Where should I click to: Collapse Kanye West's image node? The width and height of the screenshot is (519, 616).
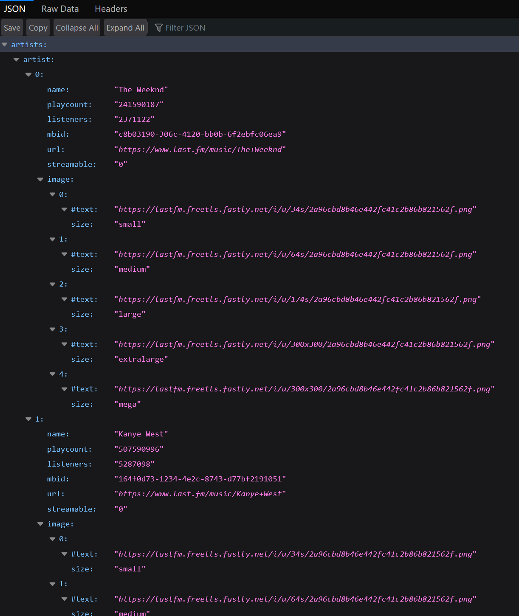40,523
